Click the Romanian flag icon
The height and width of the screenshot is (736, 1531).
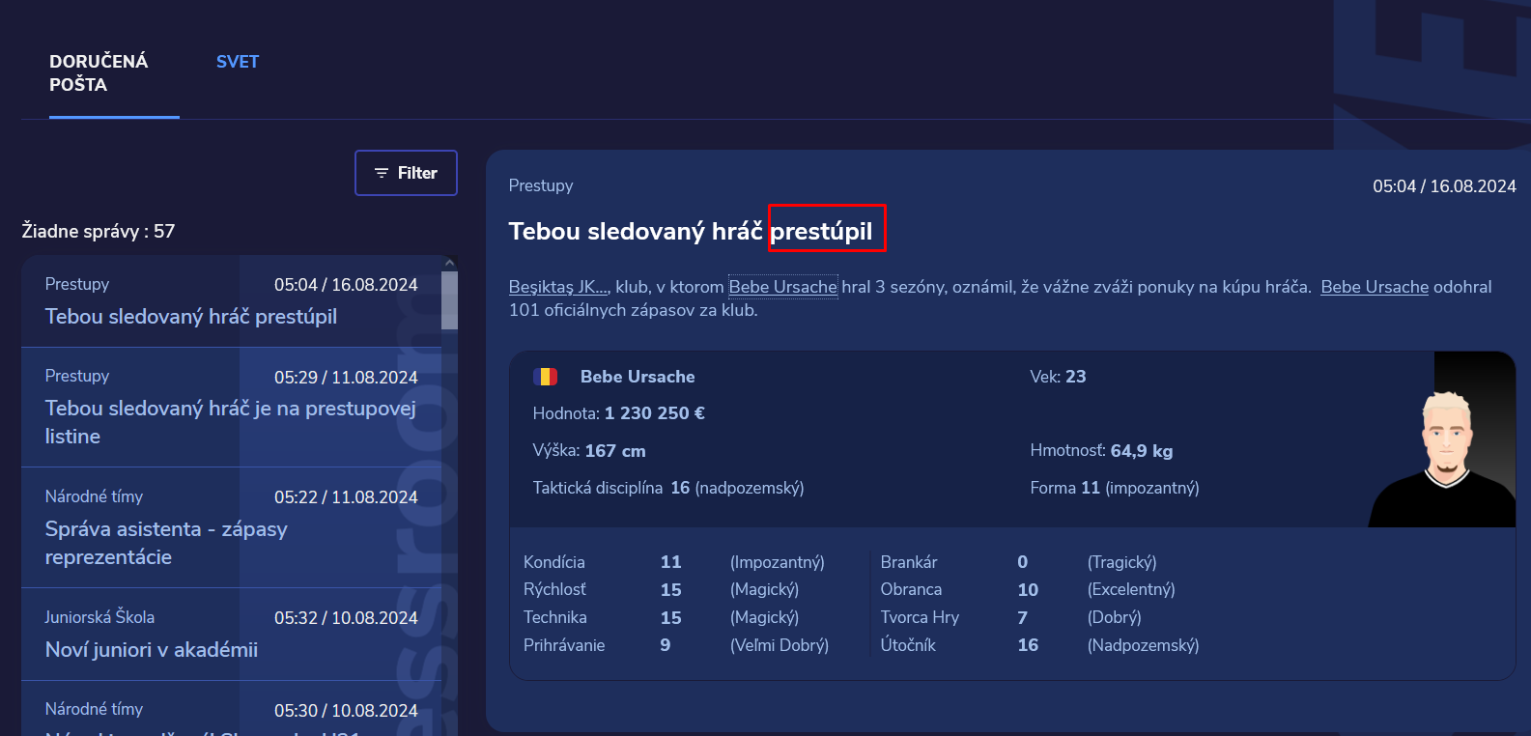coord(546,377)
